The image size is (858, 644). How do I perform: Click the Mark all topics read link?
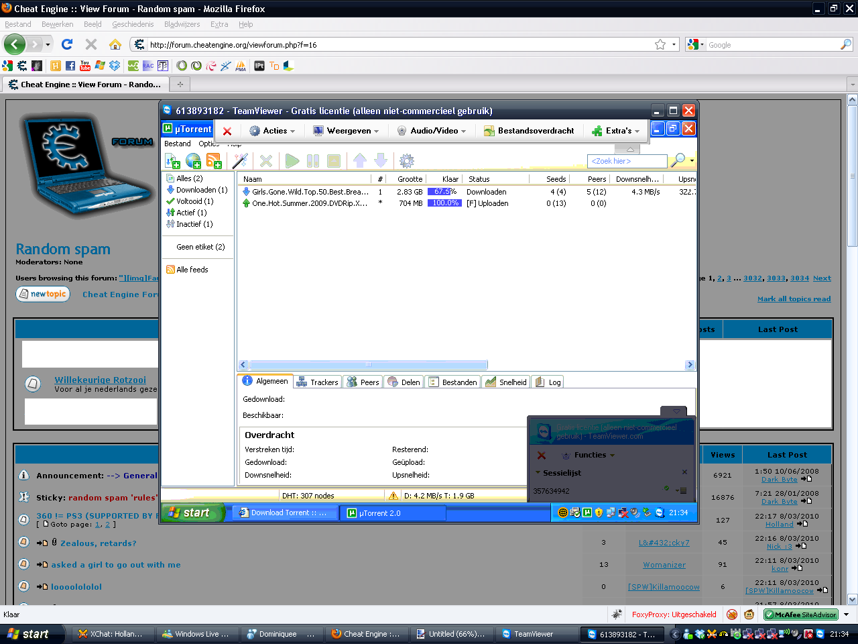(794, 299)
